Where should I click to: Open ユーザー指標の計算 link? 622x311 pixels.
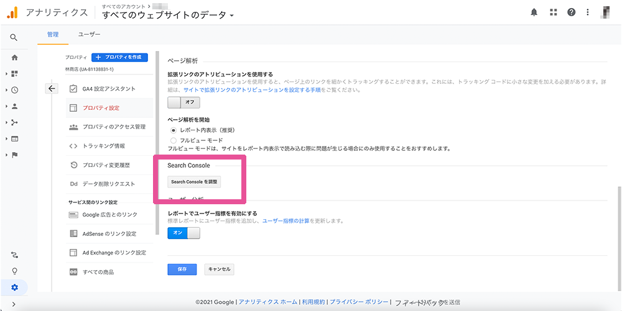tap(286, 221)
